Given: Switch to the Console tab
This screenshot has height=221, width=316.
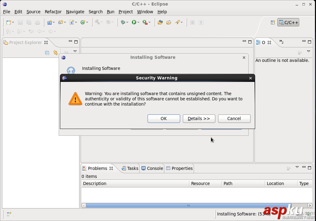Looking at the screenshot, I should (x=152, y=168).
